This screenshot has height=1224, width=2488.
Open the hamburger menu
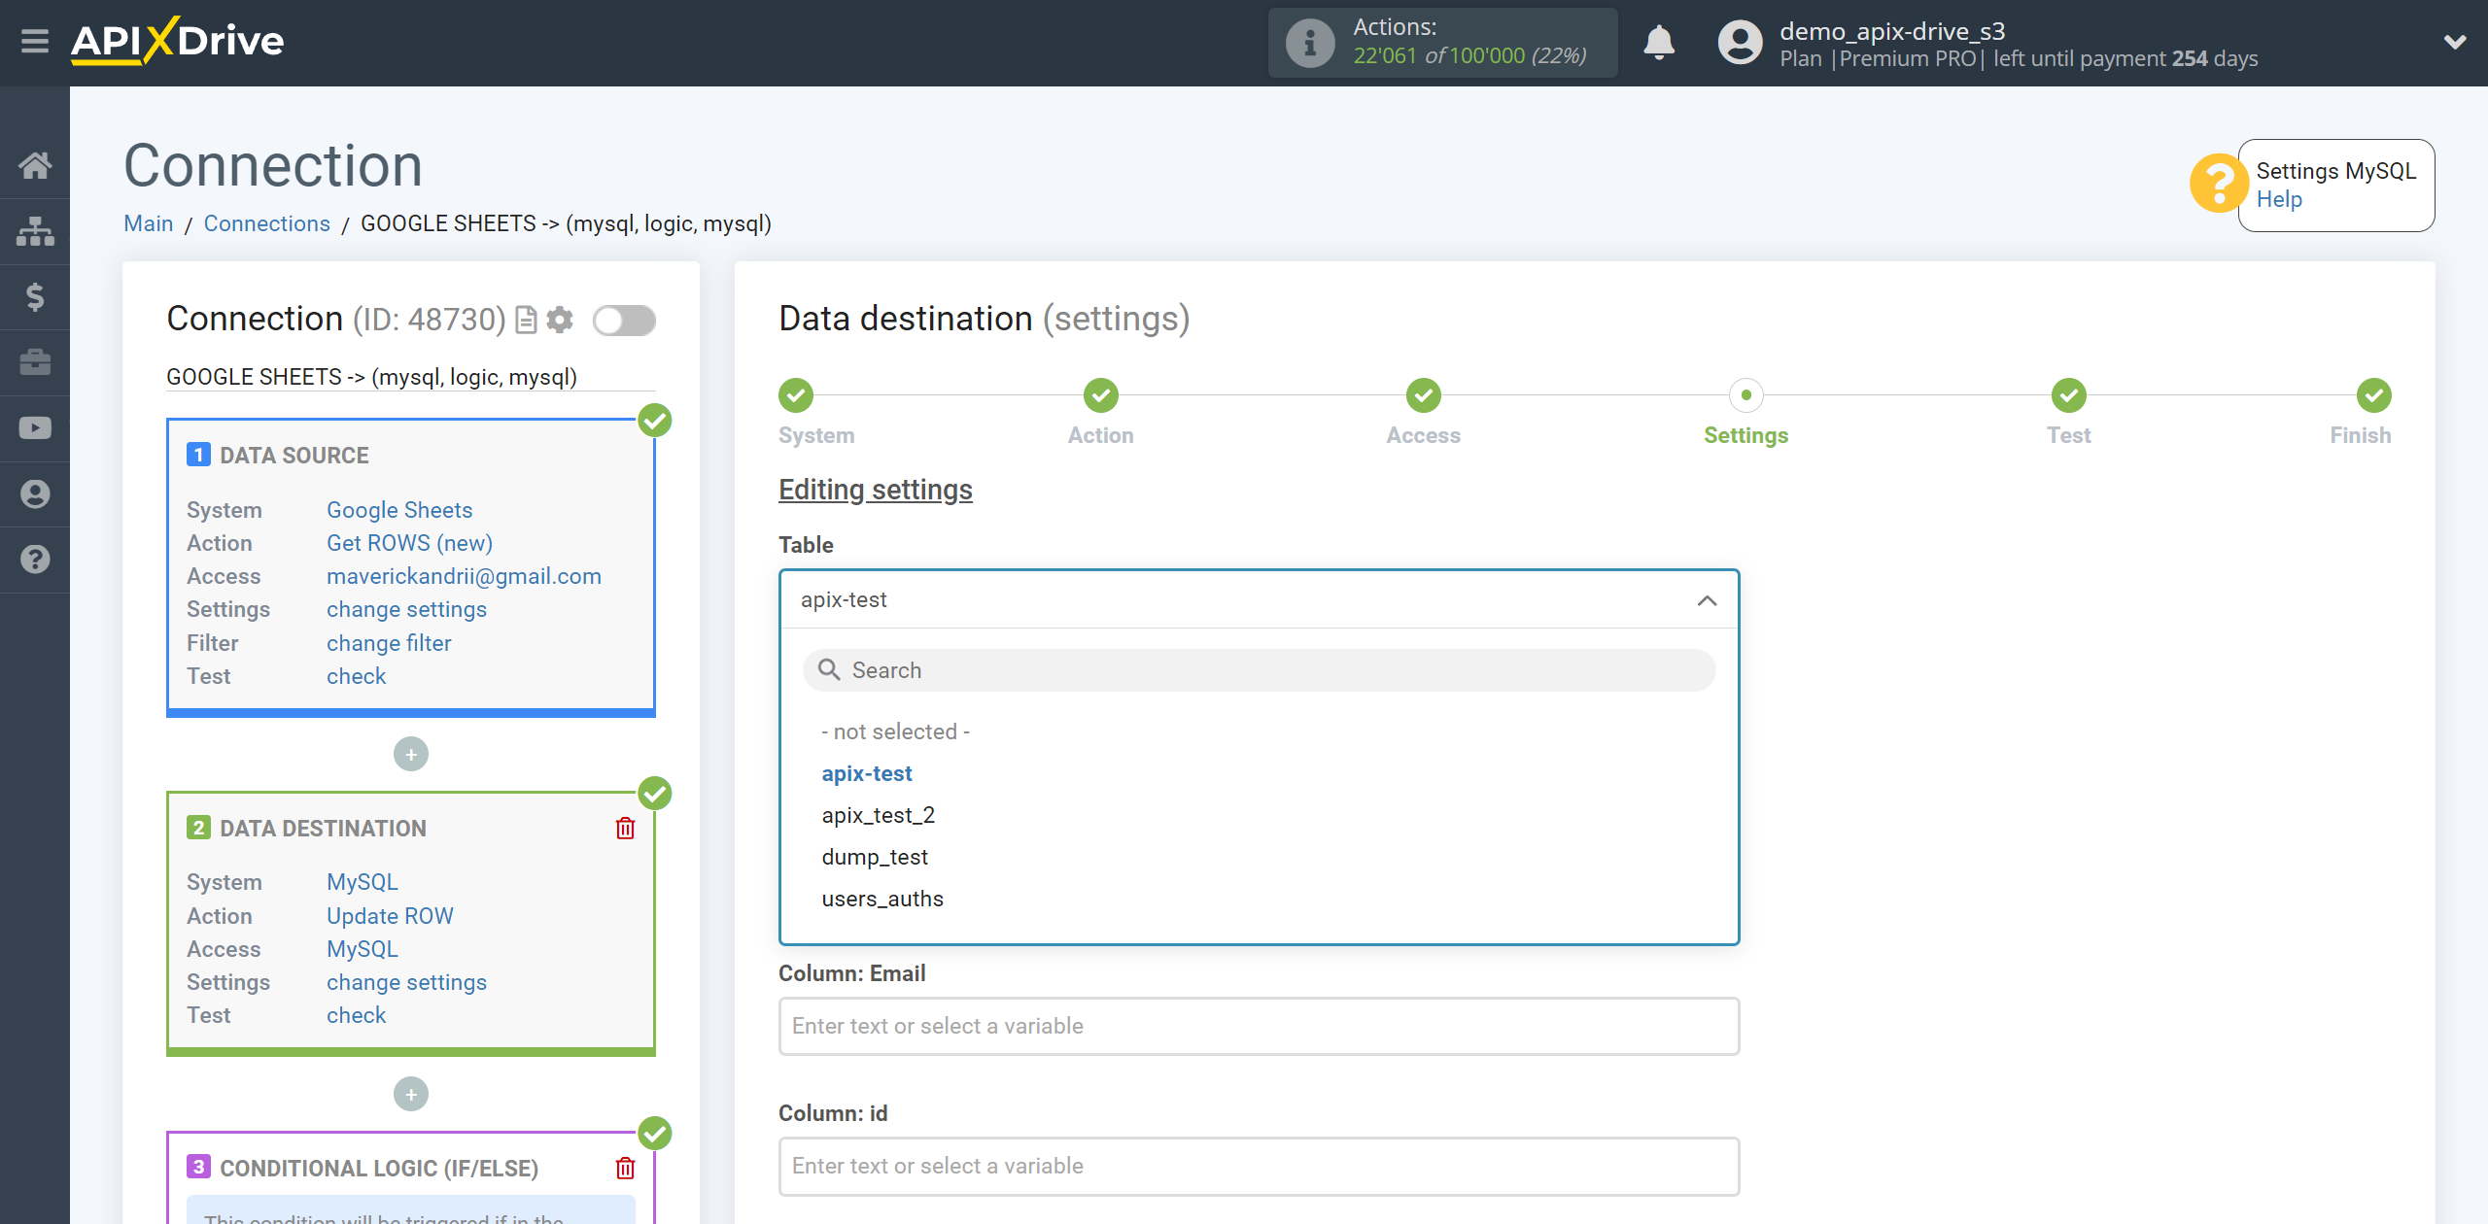35,42
